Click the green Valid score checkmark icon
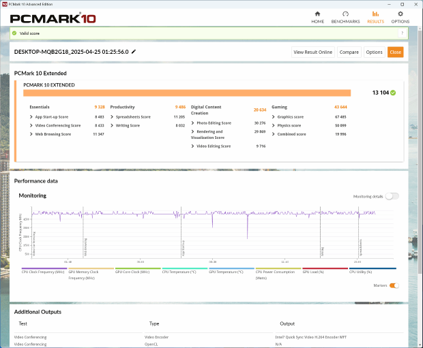Viewport: 423px width, 348px height. click(14, 33)
